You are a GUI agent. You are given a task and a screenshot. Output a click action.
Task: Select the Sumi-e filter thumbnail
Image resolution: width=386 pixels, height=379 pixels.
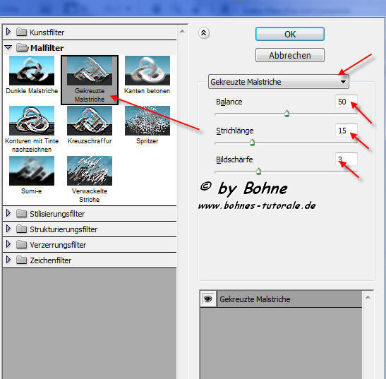[x=32, y=171]
